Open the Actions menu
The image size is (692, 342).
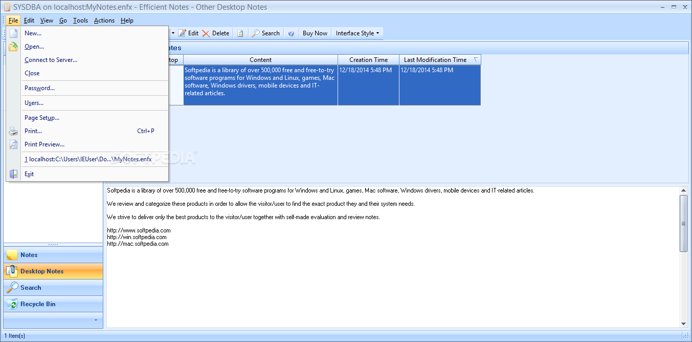(104, 20)
